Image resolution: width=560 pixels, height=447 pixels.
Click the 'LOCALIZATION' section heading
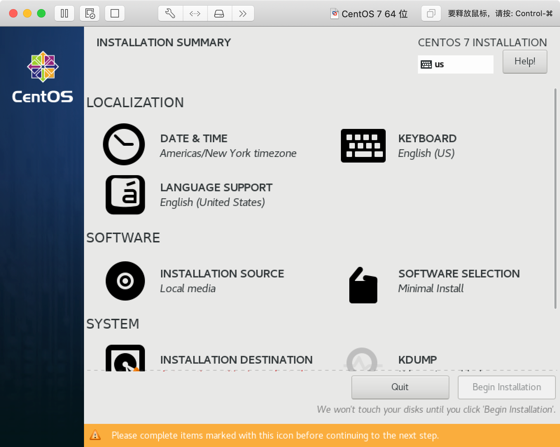pos(135,103)
